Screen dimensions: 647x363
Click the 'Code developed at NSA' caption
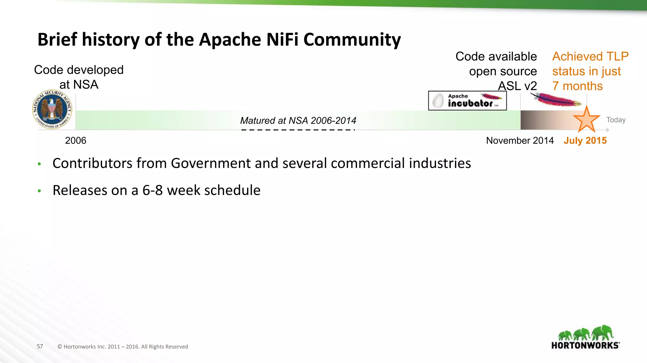tap(79, 77)
